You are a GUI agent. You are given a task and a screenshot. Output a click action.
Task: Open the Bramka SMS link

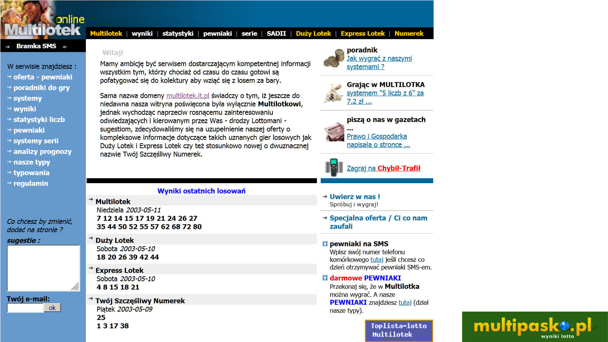pos(36,46)
